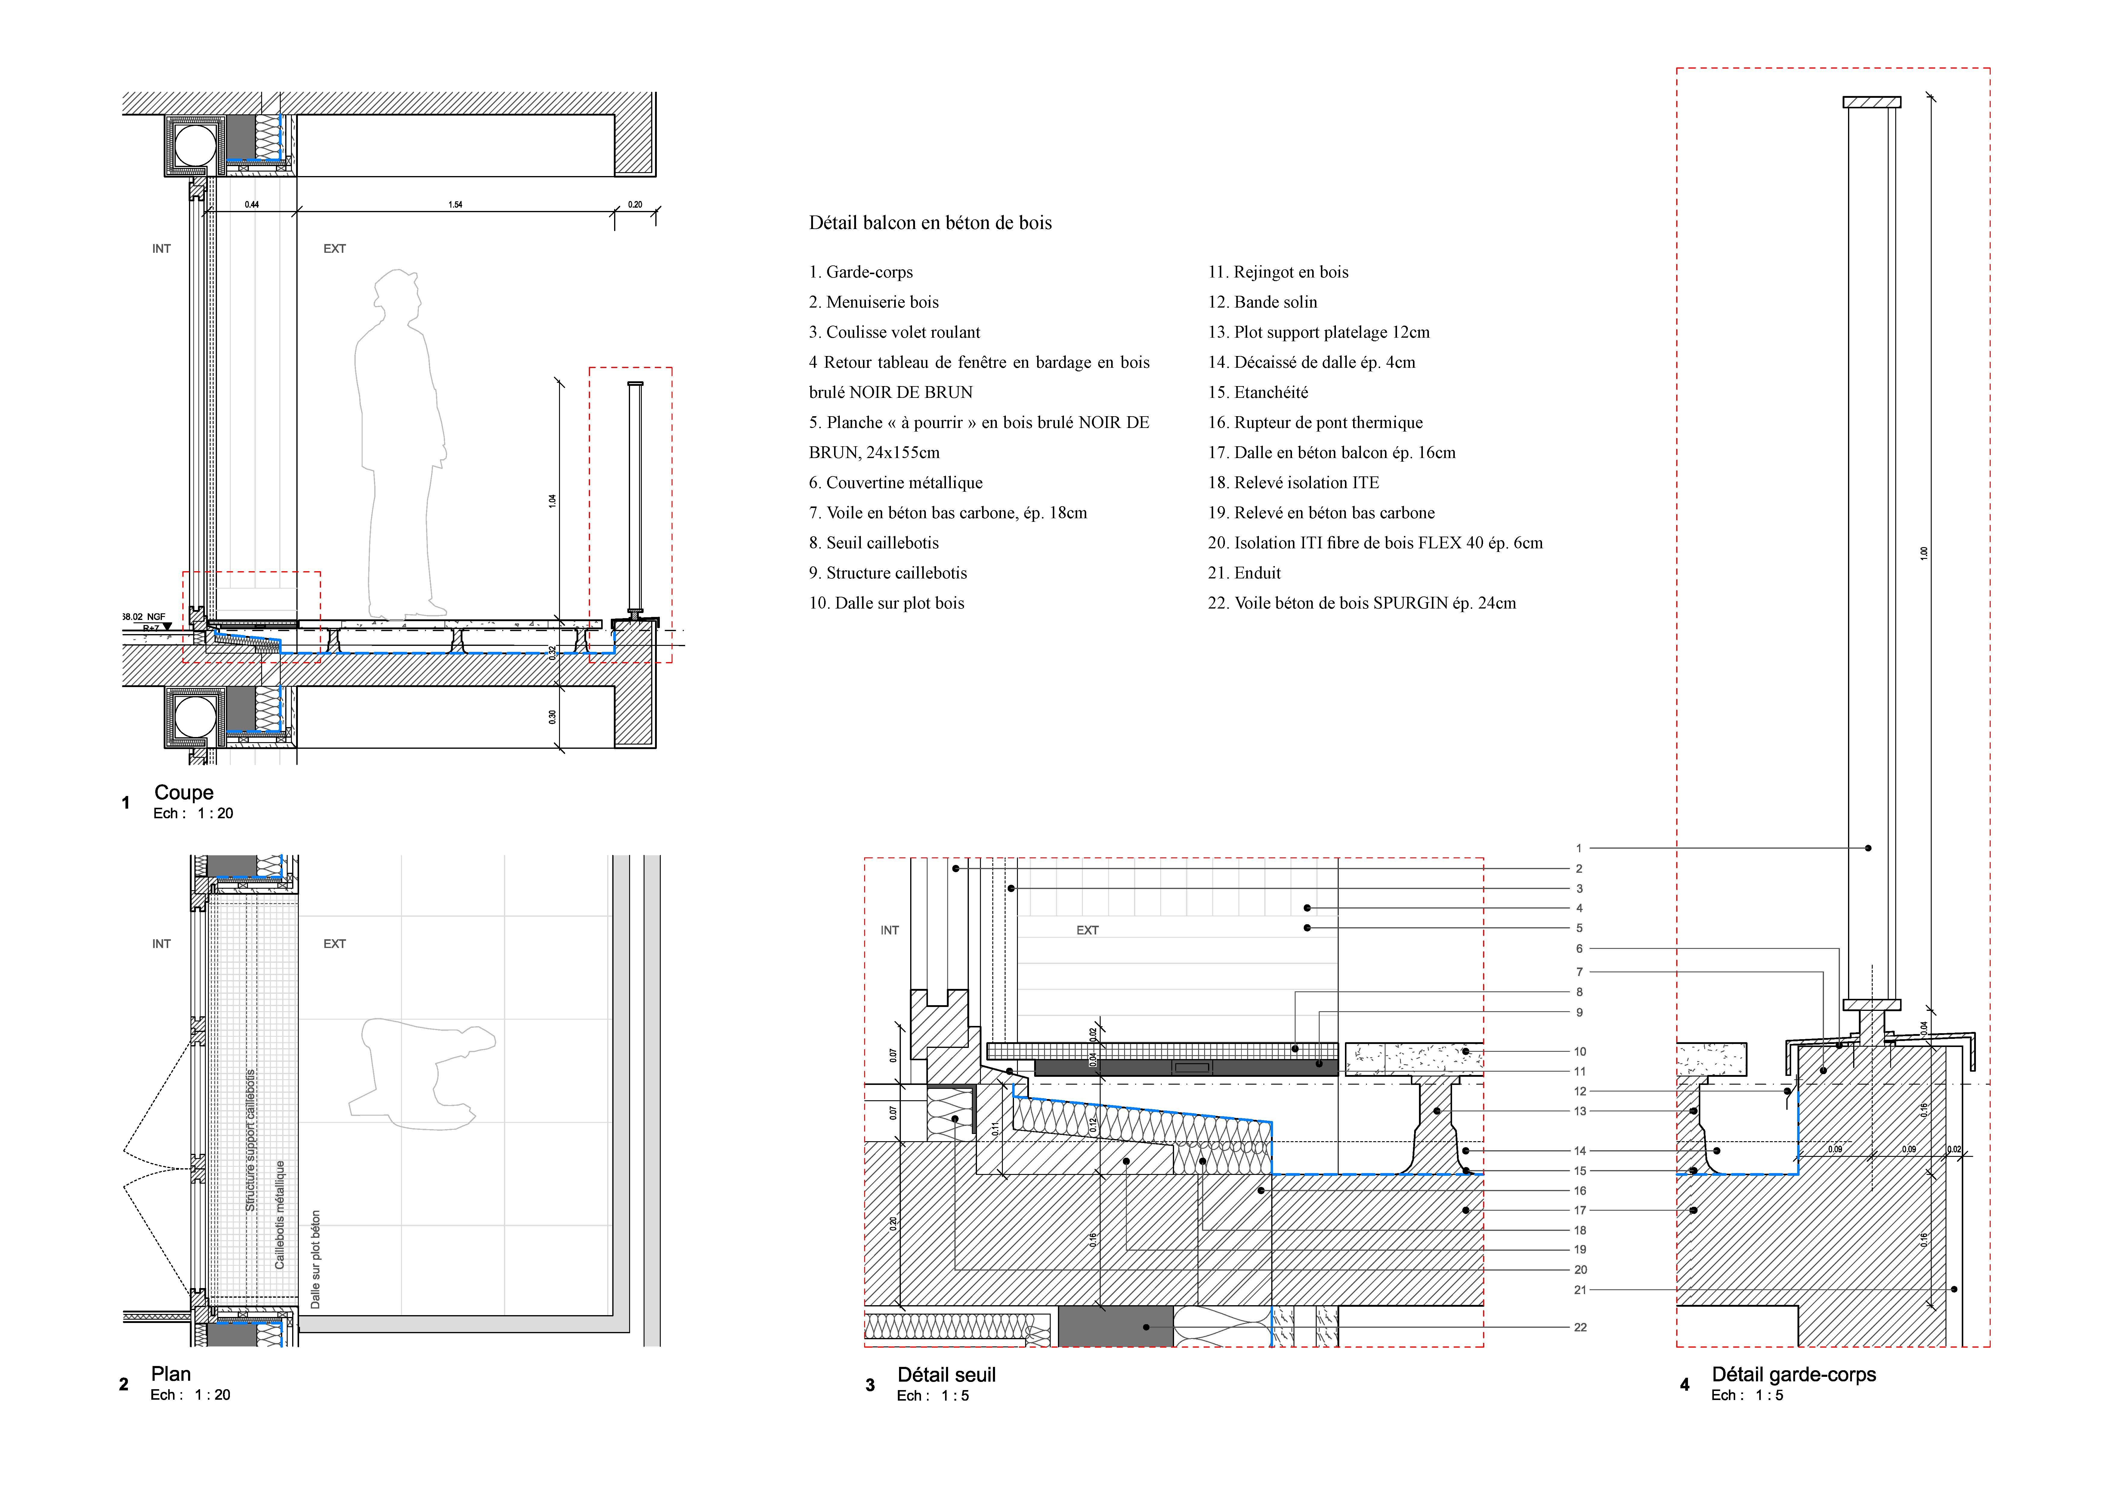
Task: Click the 'INT' label in the Coupe drawing
Action: click(162, 248)
